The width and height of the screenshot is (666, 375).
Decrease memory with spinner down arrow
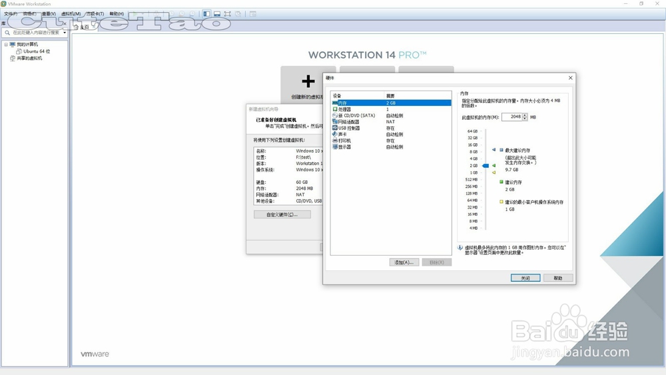tap(525, 119)
